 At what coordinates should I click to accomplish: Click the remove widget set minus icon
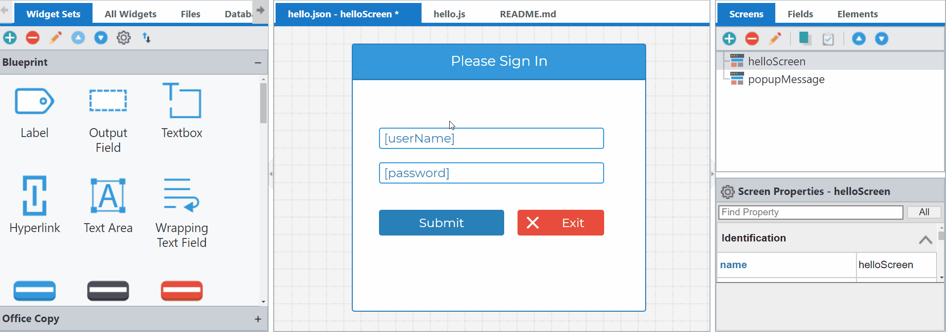point(33,38)
